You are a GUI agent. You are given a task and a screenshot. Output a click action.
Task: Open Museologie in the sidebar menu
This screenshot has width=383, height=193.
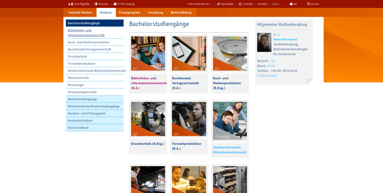76,85
